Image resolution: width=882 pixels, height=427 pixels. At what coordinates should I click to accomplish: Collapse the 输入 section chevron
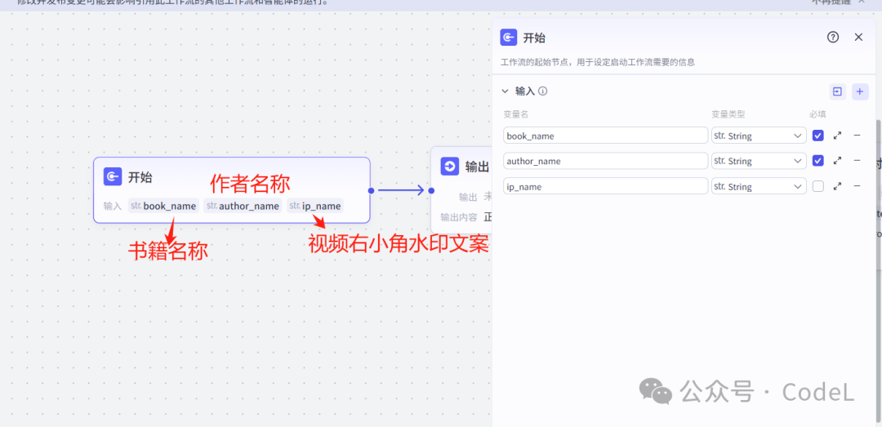click(506, 91)
